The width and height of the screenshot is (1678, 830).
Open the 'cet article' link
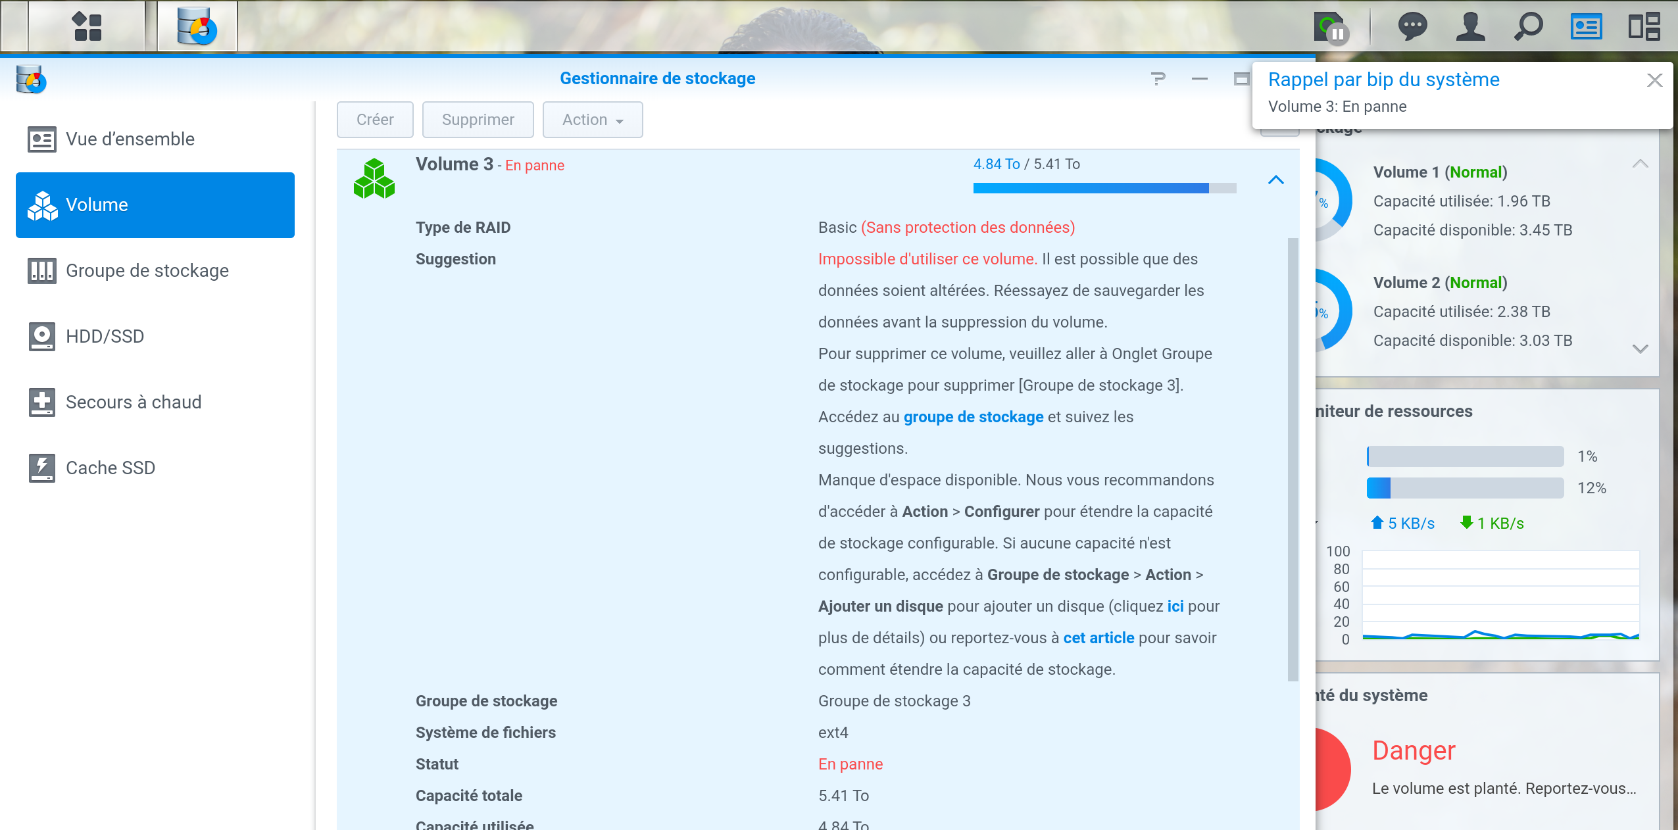(x=1098, y=638)
